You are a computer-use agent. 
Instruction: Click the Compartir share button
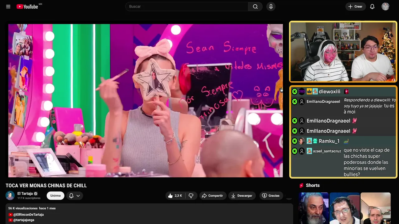(212, 196)
